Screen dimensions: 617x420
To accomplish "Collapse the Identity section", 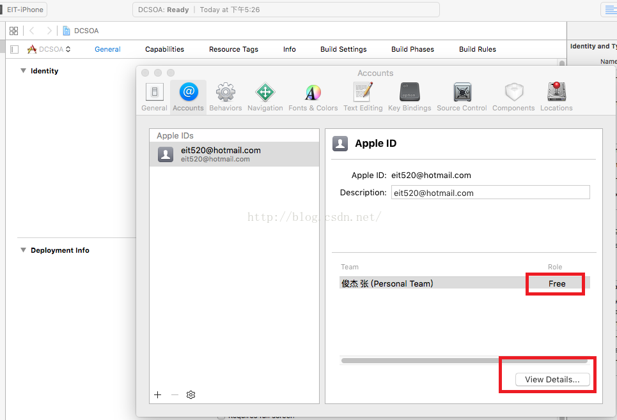I will click(23, 71).
